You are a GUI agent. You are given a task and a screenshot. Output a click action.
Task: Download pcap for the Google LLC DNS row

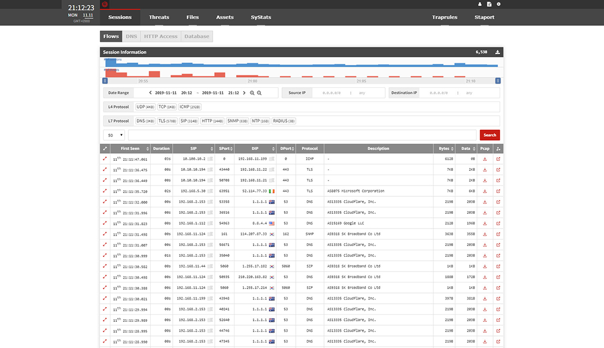[x=485, y=224]
